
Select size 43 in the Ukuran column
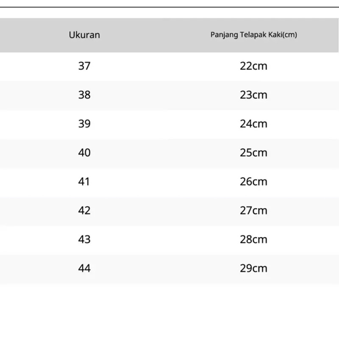(84, 239)
